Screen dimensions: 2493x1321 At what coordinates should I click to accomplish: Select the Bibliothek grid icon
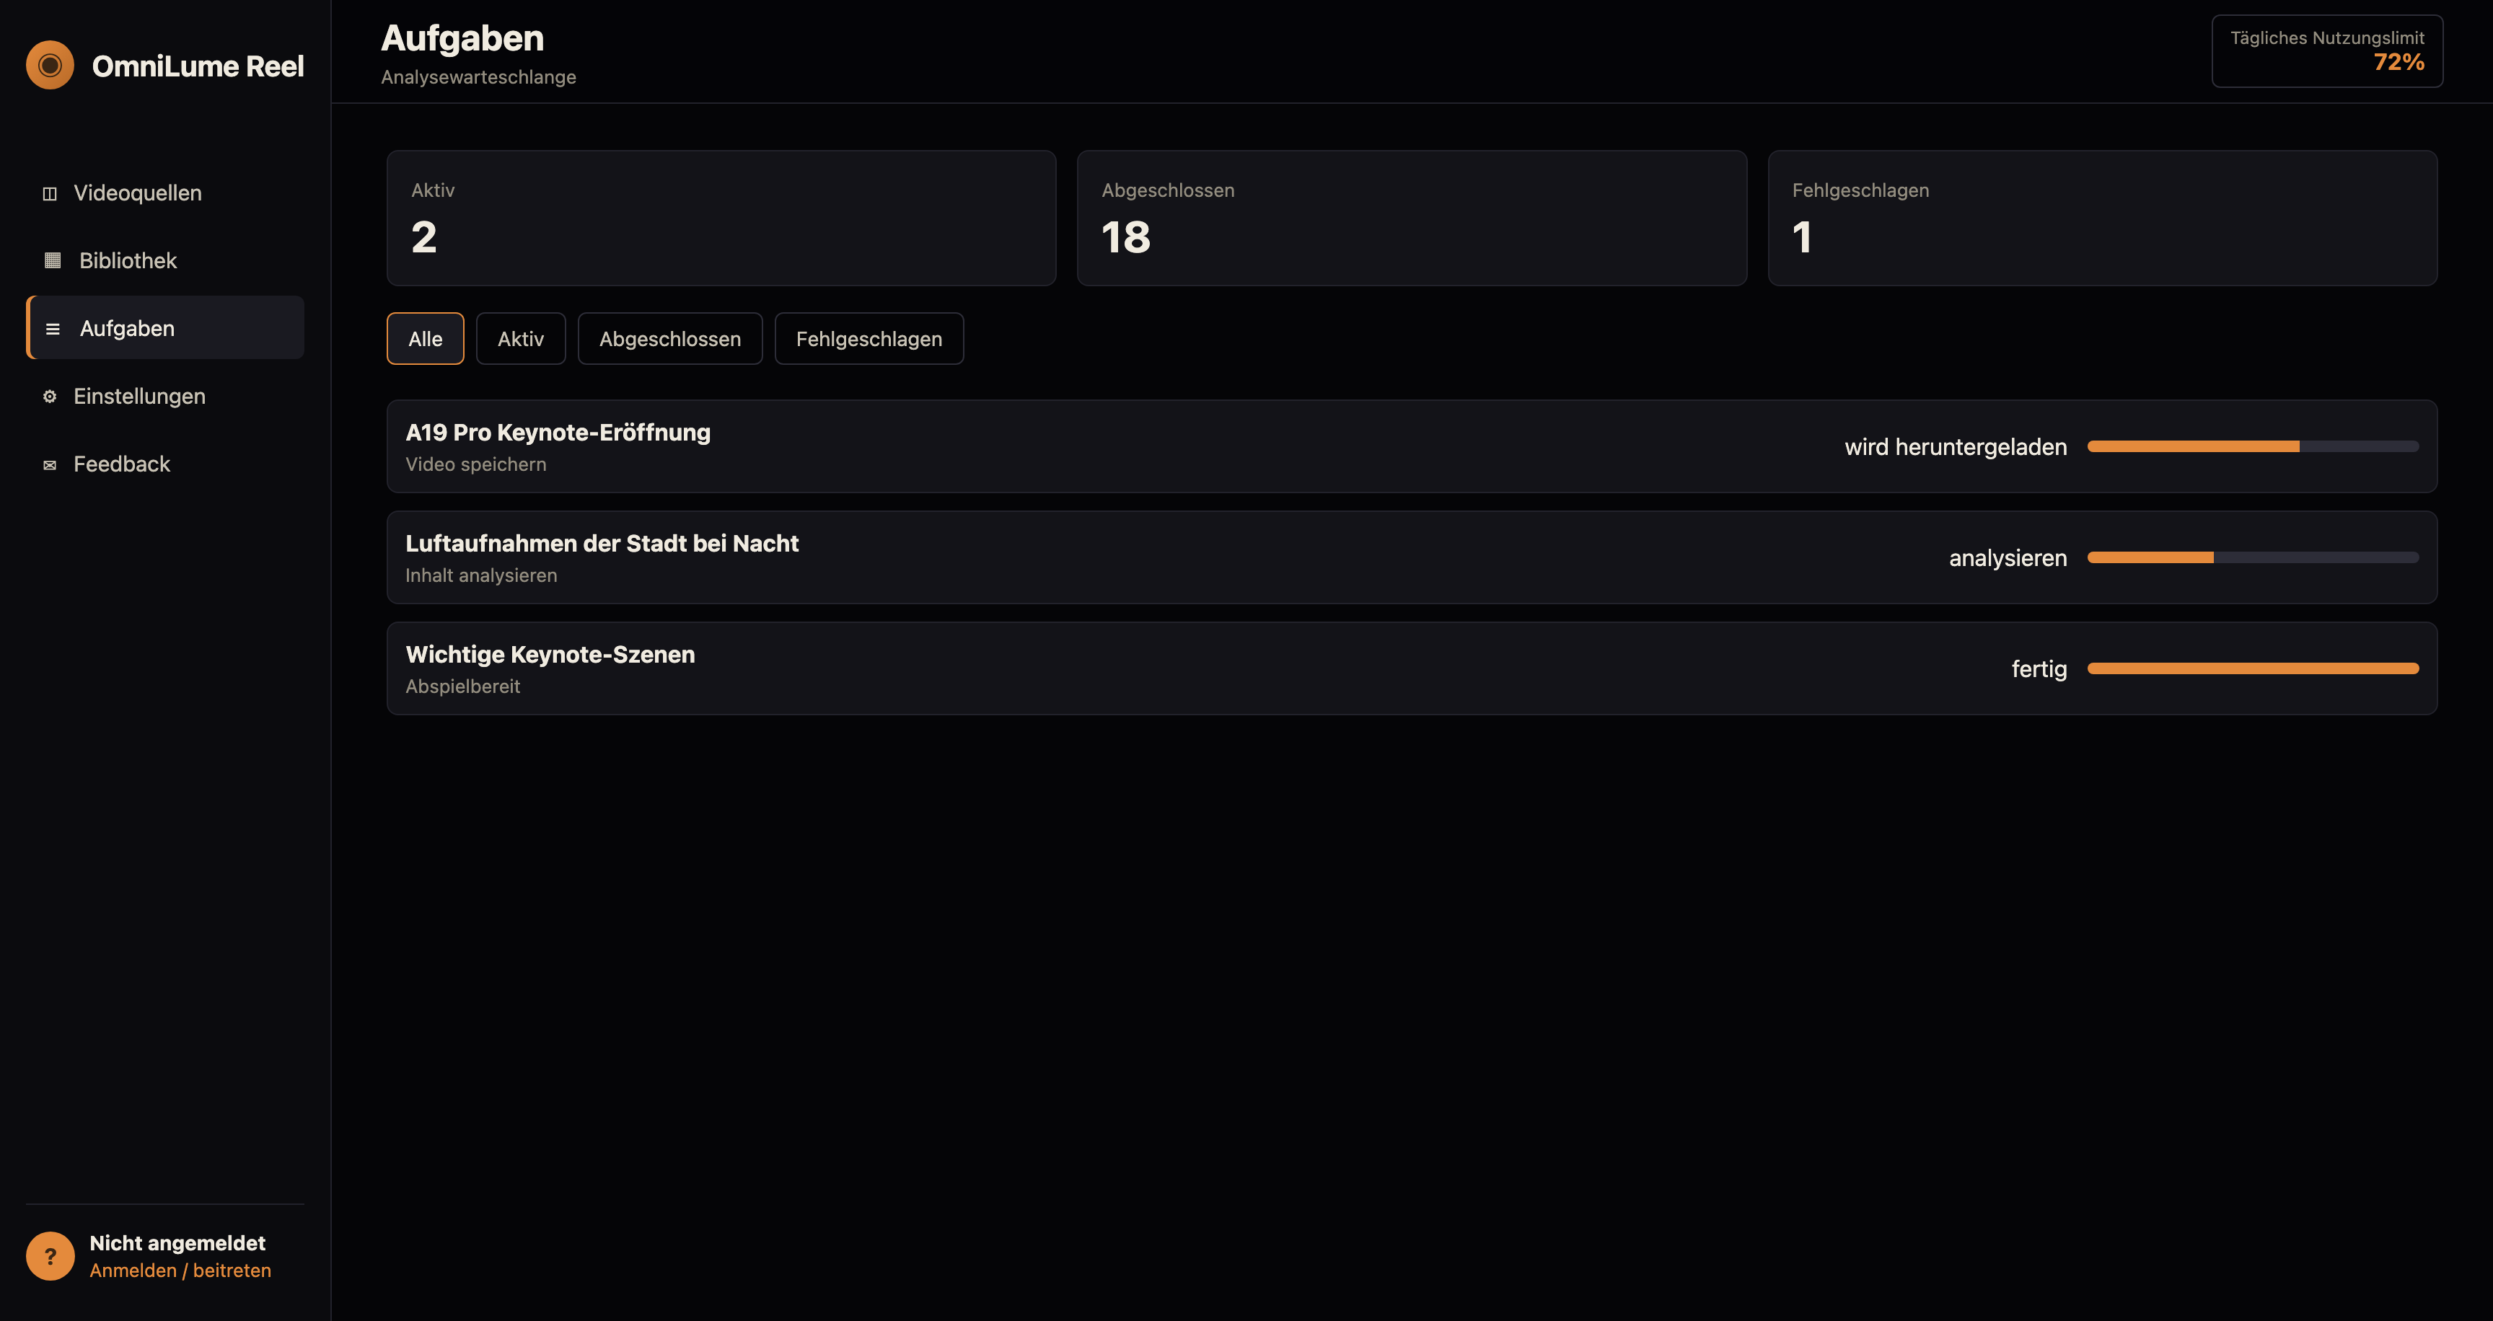pos(52,260)
